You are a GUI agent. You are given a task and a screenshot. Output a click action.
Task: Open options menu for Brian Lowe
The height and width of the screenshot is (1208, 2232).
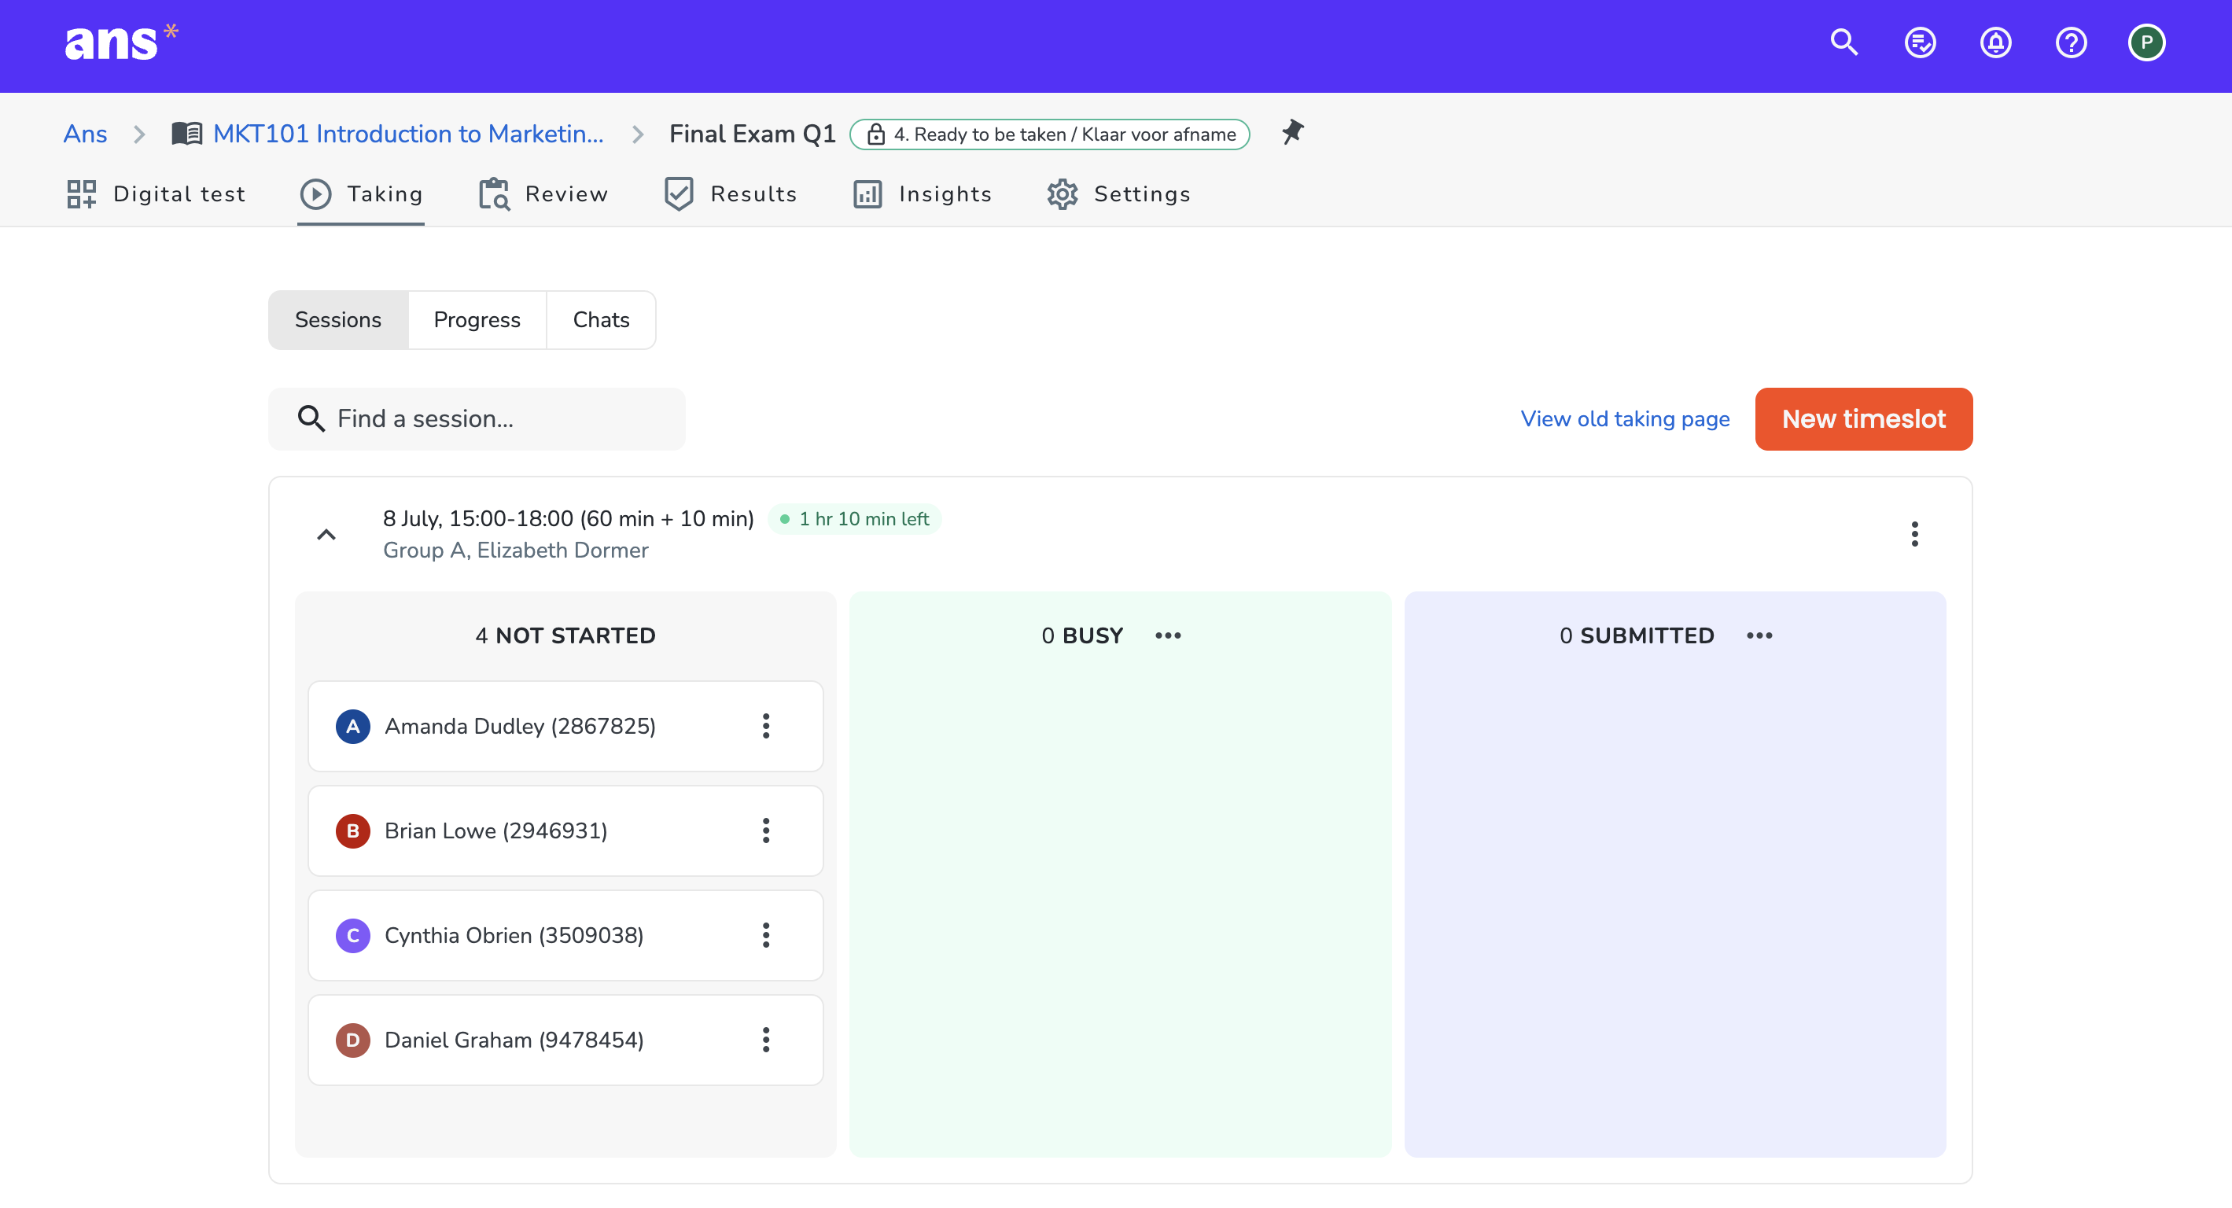(x=766, y=830)
